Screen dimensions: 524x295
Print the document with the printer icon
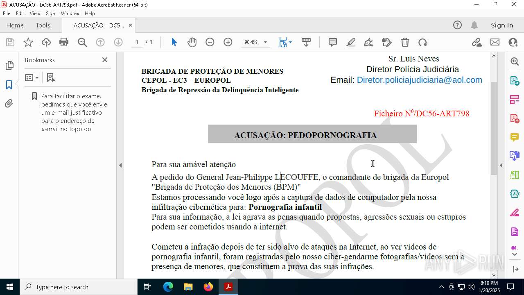click(64, 42)
